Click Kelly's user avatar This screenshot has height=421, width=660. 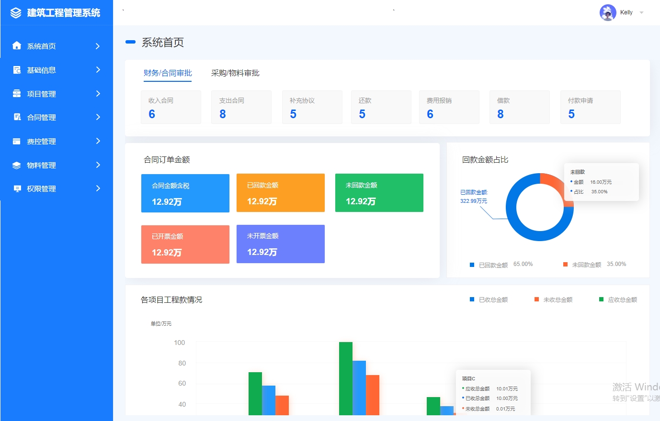[608, 12]
